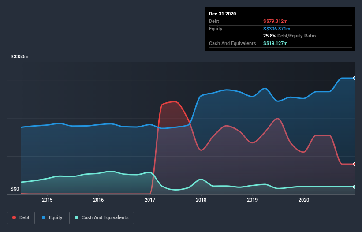Click the S$350m y-axis label

(20, 56)
